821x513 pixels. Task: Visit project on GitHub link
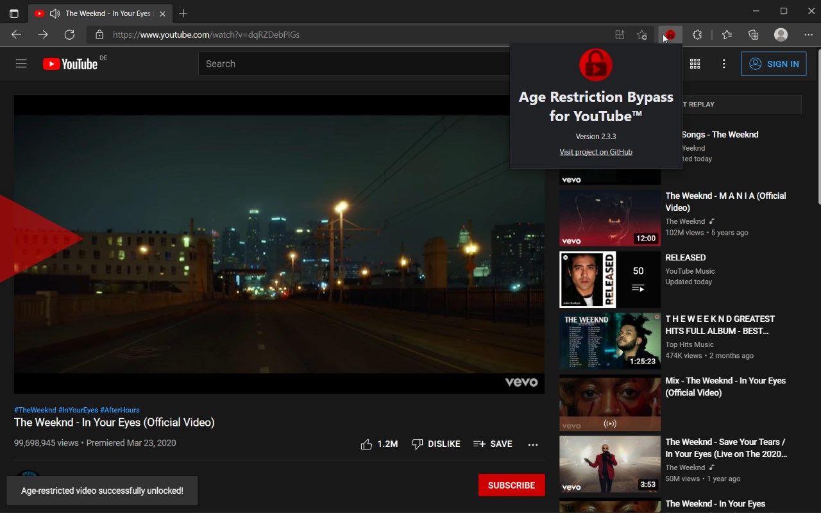[x=596, y=152]
